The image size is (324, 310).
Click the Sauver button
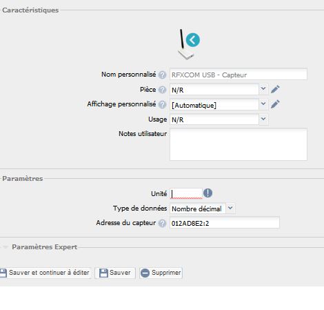[115, 273]
